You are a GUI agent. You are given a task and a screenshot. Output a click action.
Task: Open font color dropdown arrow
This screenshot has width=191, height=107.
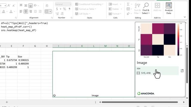14,12
